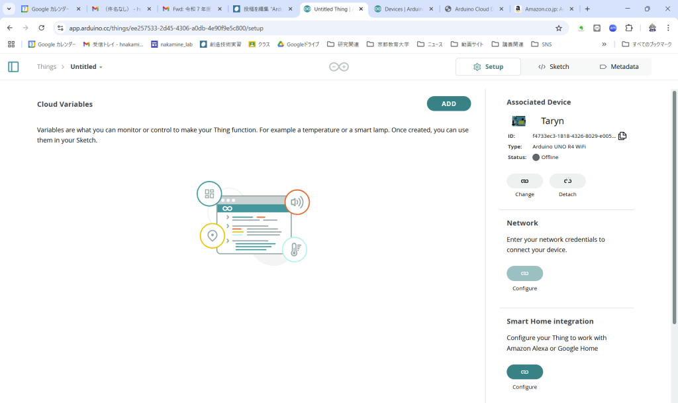Go back to Things breadcrumb

[x=46, y=67]
